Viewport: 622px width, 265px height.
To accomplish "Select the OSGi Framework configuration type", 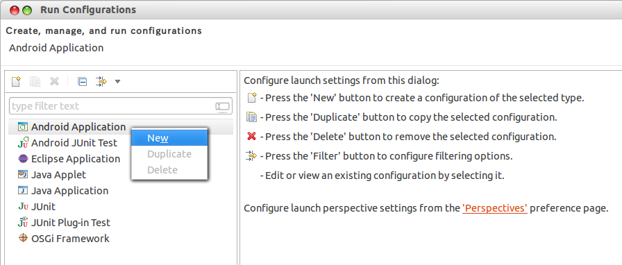I will coord(63,239).
